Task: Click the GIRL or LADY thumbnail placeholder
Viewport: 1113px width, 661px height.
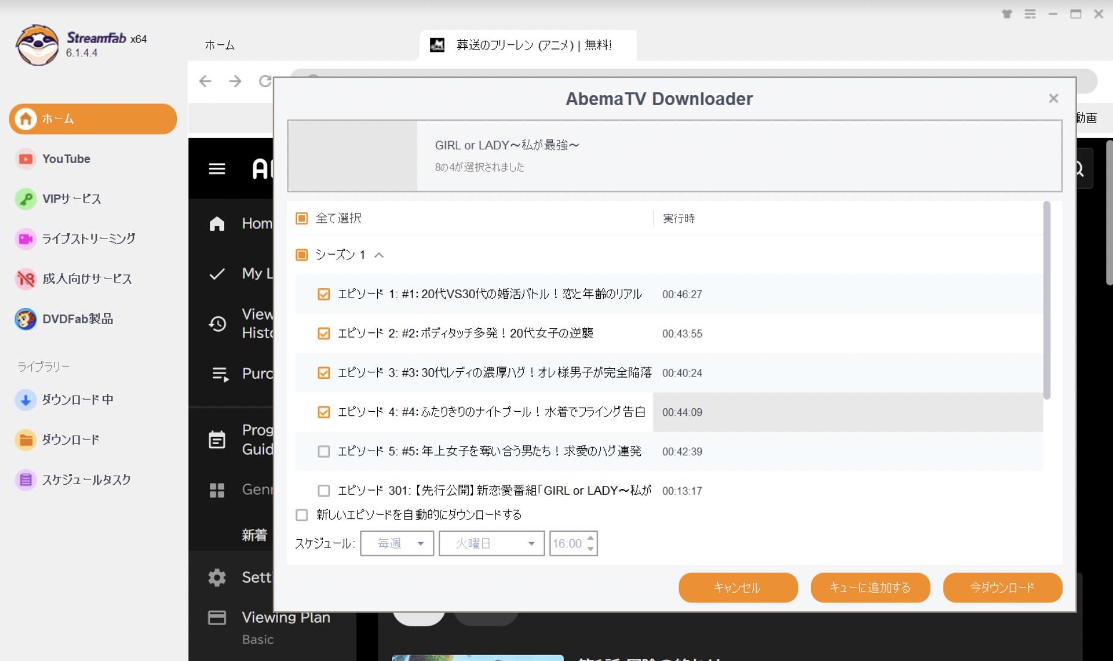Action: coord(353,156)
